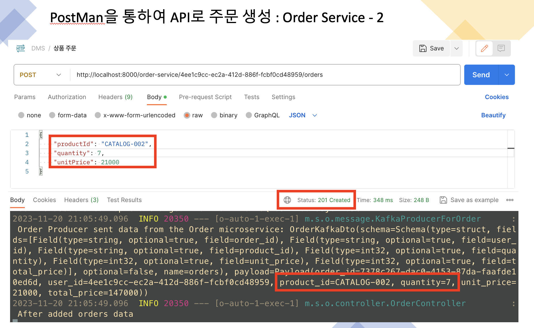This screenshot has width=534, height=328.
Task: Open the POST method dropdown
Action: [x=40, y=75]
